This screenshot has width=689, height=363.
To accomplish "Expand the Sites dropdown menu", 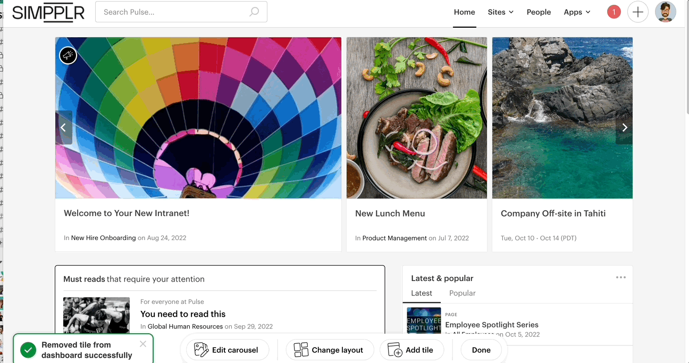I will (x=500, y=12).
